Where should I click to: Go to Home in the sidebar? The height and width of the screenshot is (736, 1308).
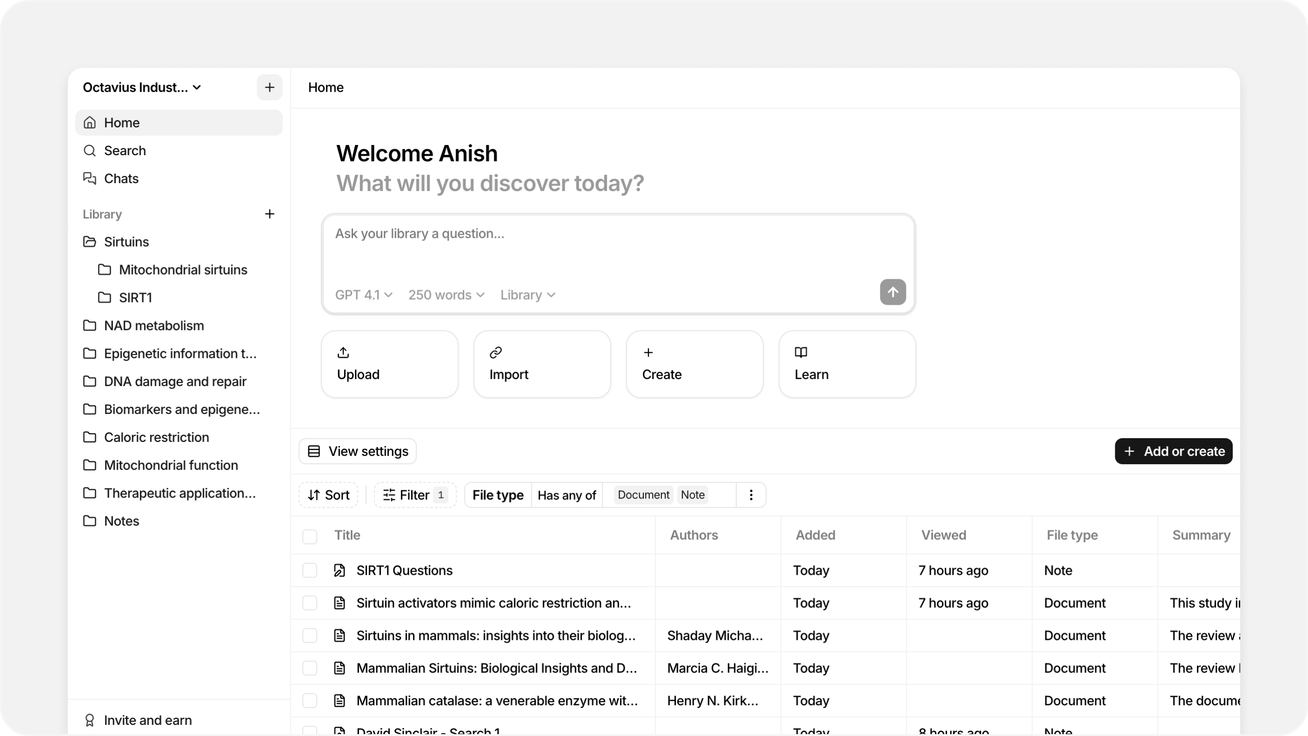coord(179,122)
